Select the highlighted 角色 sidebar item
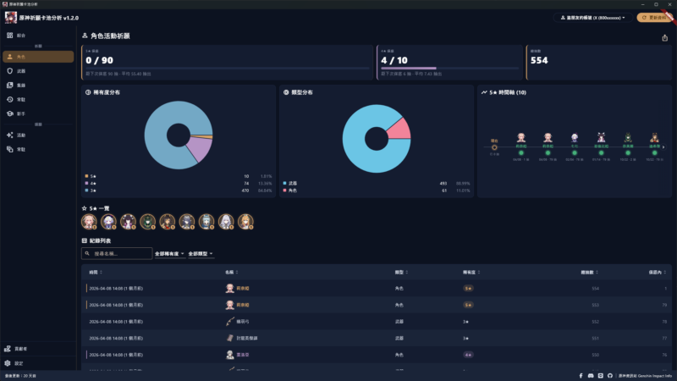677x381 pixels. pos(38,57)
